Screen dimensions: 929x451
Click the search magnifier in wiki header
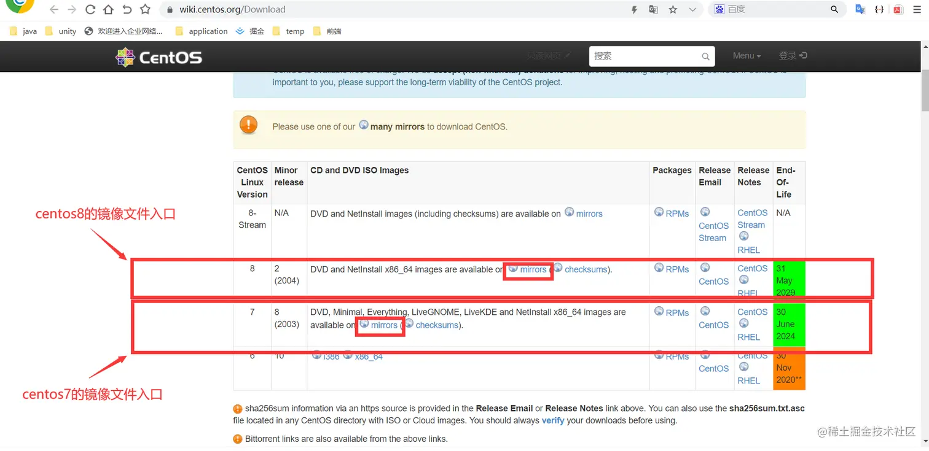click(706, 56)
